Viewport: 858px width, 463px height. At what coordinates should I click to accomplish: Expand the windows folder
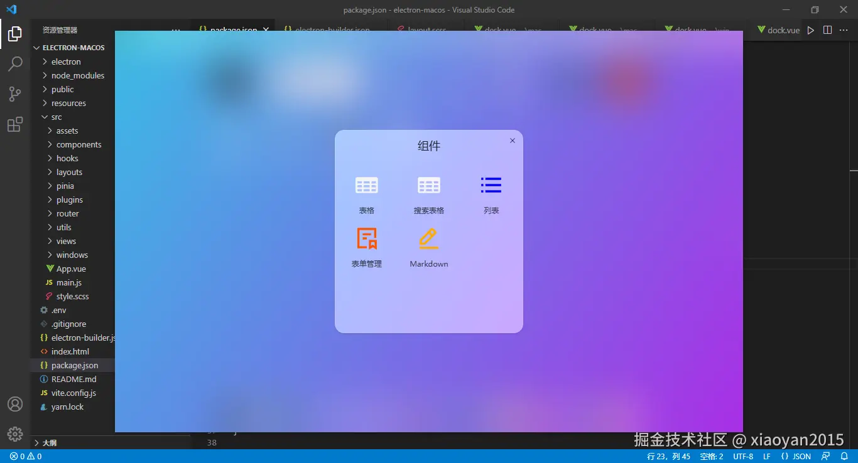pos(72,255)
